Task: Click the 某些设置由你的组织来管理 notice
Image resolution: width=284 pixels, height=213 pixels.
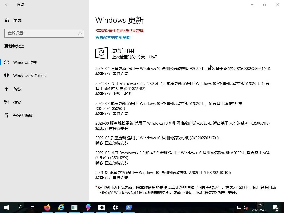Action: click(120, 31)
